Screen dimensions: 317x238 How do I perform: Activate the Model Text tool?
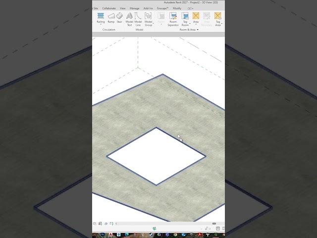click(129, 19)
